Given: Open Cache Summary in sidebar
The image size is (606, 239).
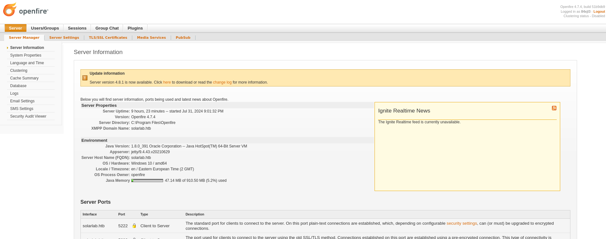Looking at the screenshot, I should (24, 78).
